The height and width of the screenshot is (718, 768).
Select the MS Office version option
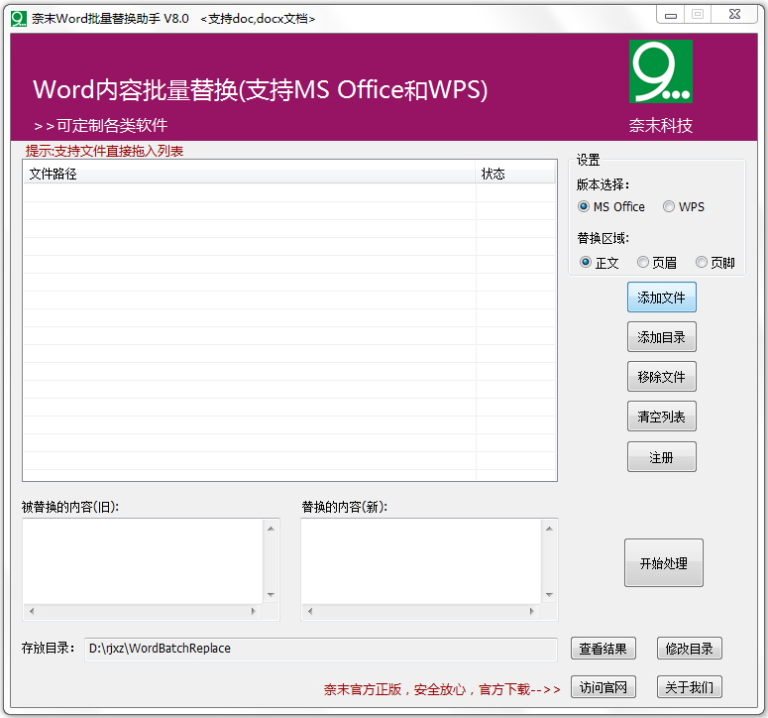pos(584,207)
